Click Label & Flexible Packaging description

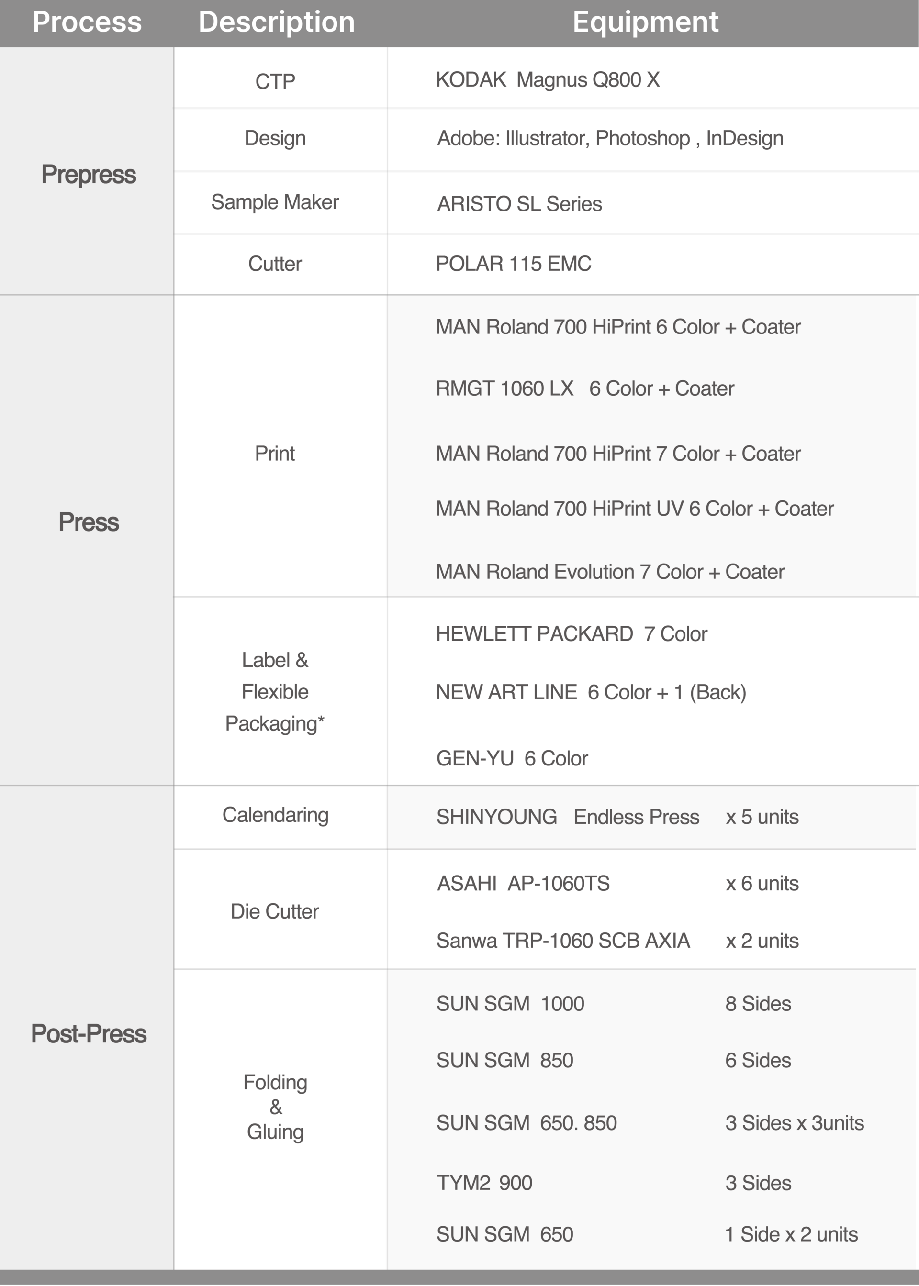coord(275,692)
